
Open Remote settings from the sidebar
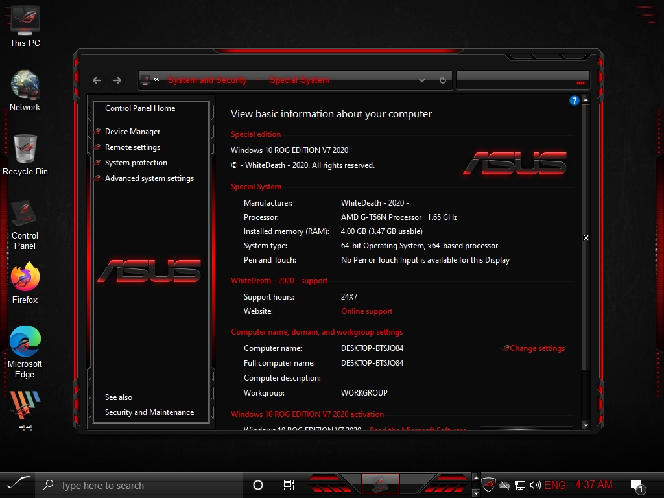click(x=132, y=147)
